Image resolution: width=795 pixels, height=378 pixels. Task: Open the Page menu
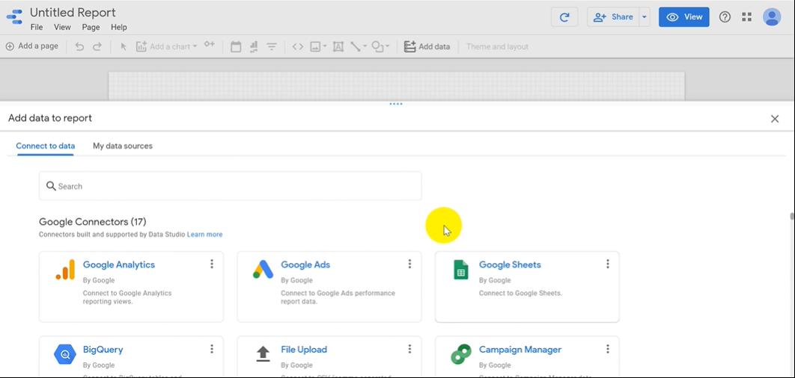(x=91, y=28)
